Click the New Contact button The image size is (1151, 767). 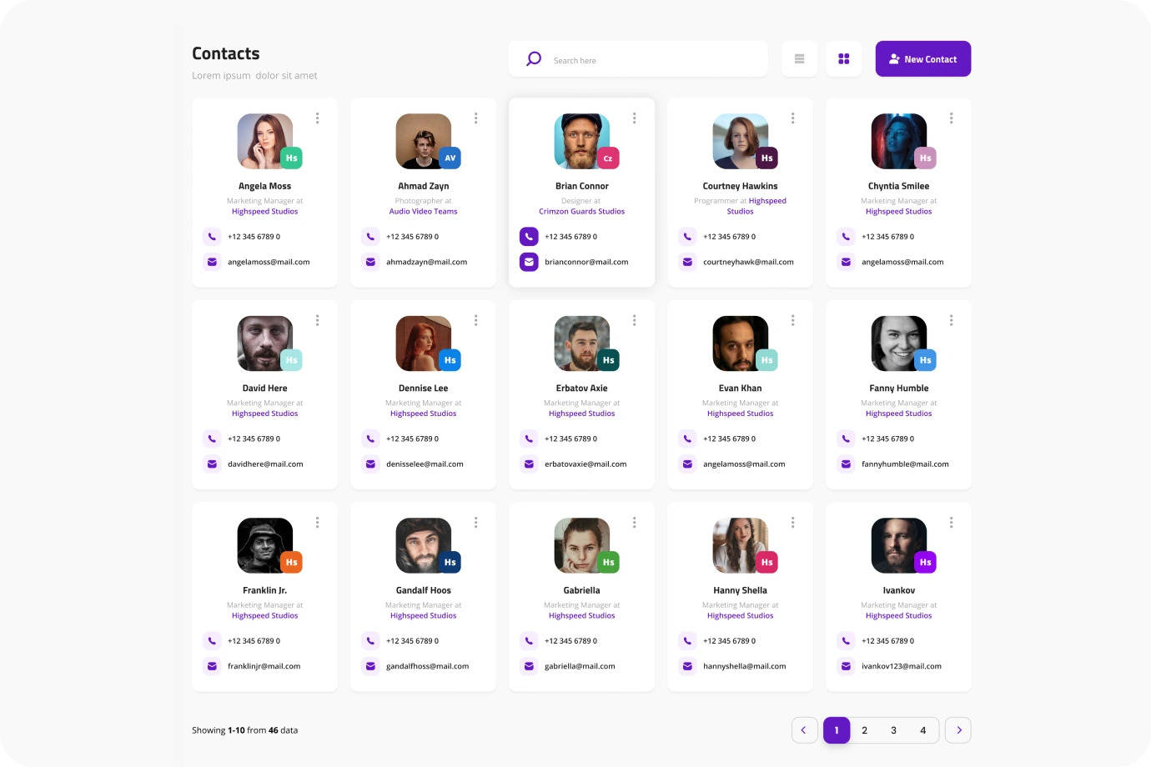coord(922,59)
